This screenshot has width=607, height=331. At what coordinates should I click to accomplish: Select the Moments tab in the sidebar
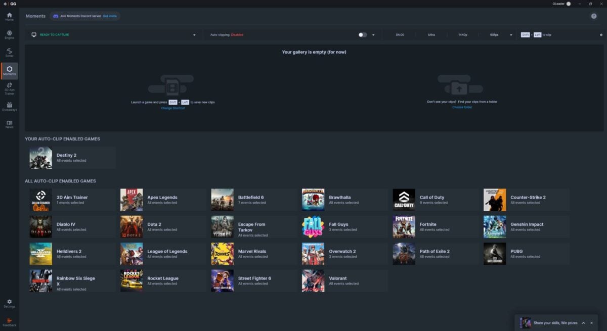point(9,70)
